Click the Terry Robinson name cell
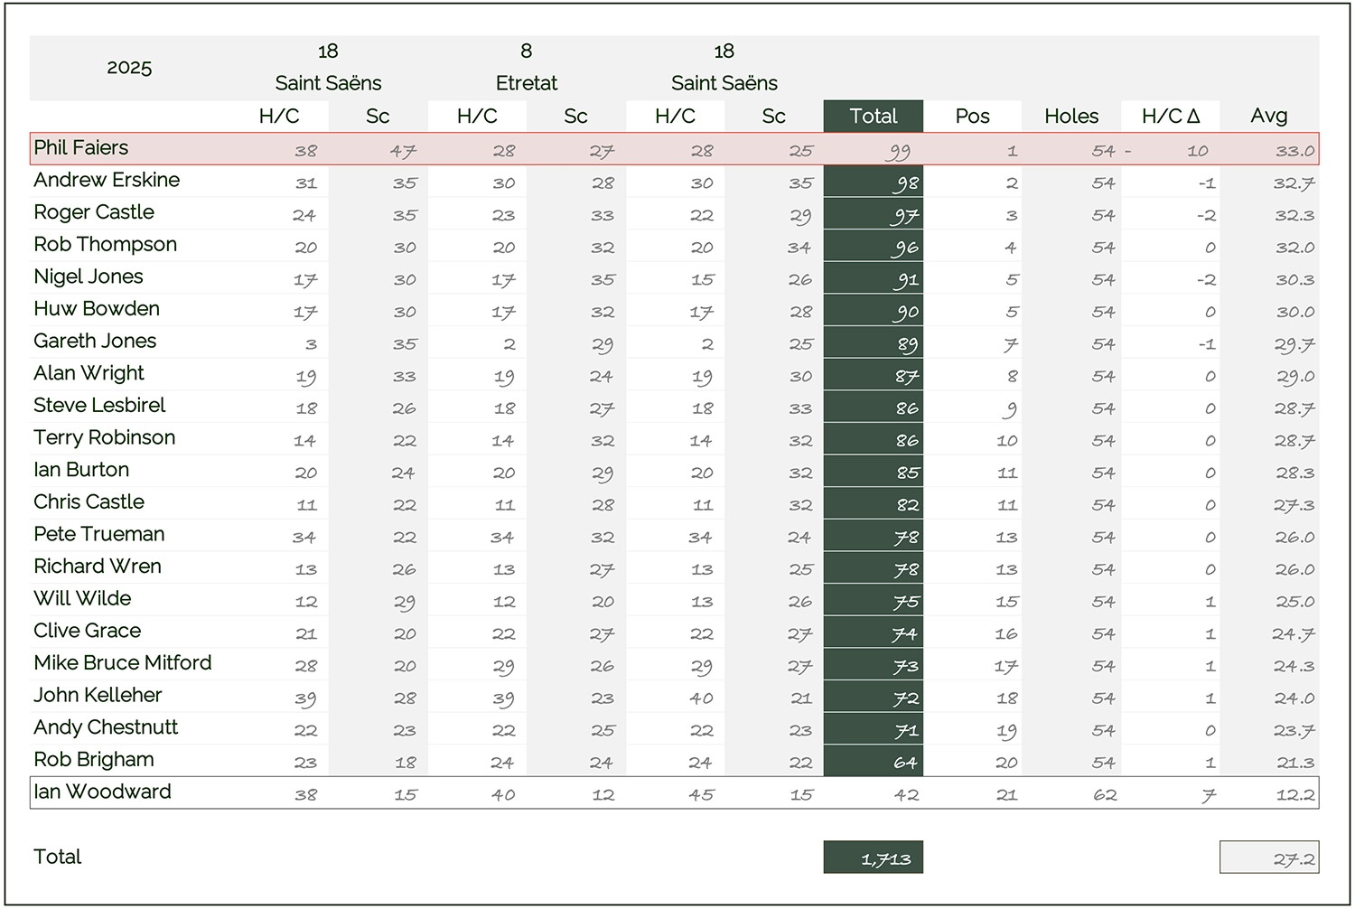 (105, 437)
